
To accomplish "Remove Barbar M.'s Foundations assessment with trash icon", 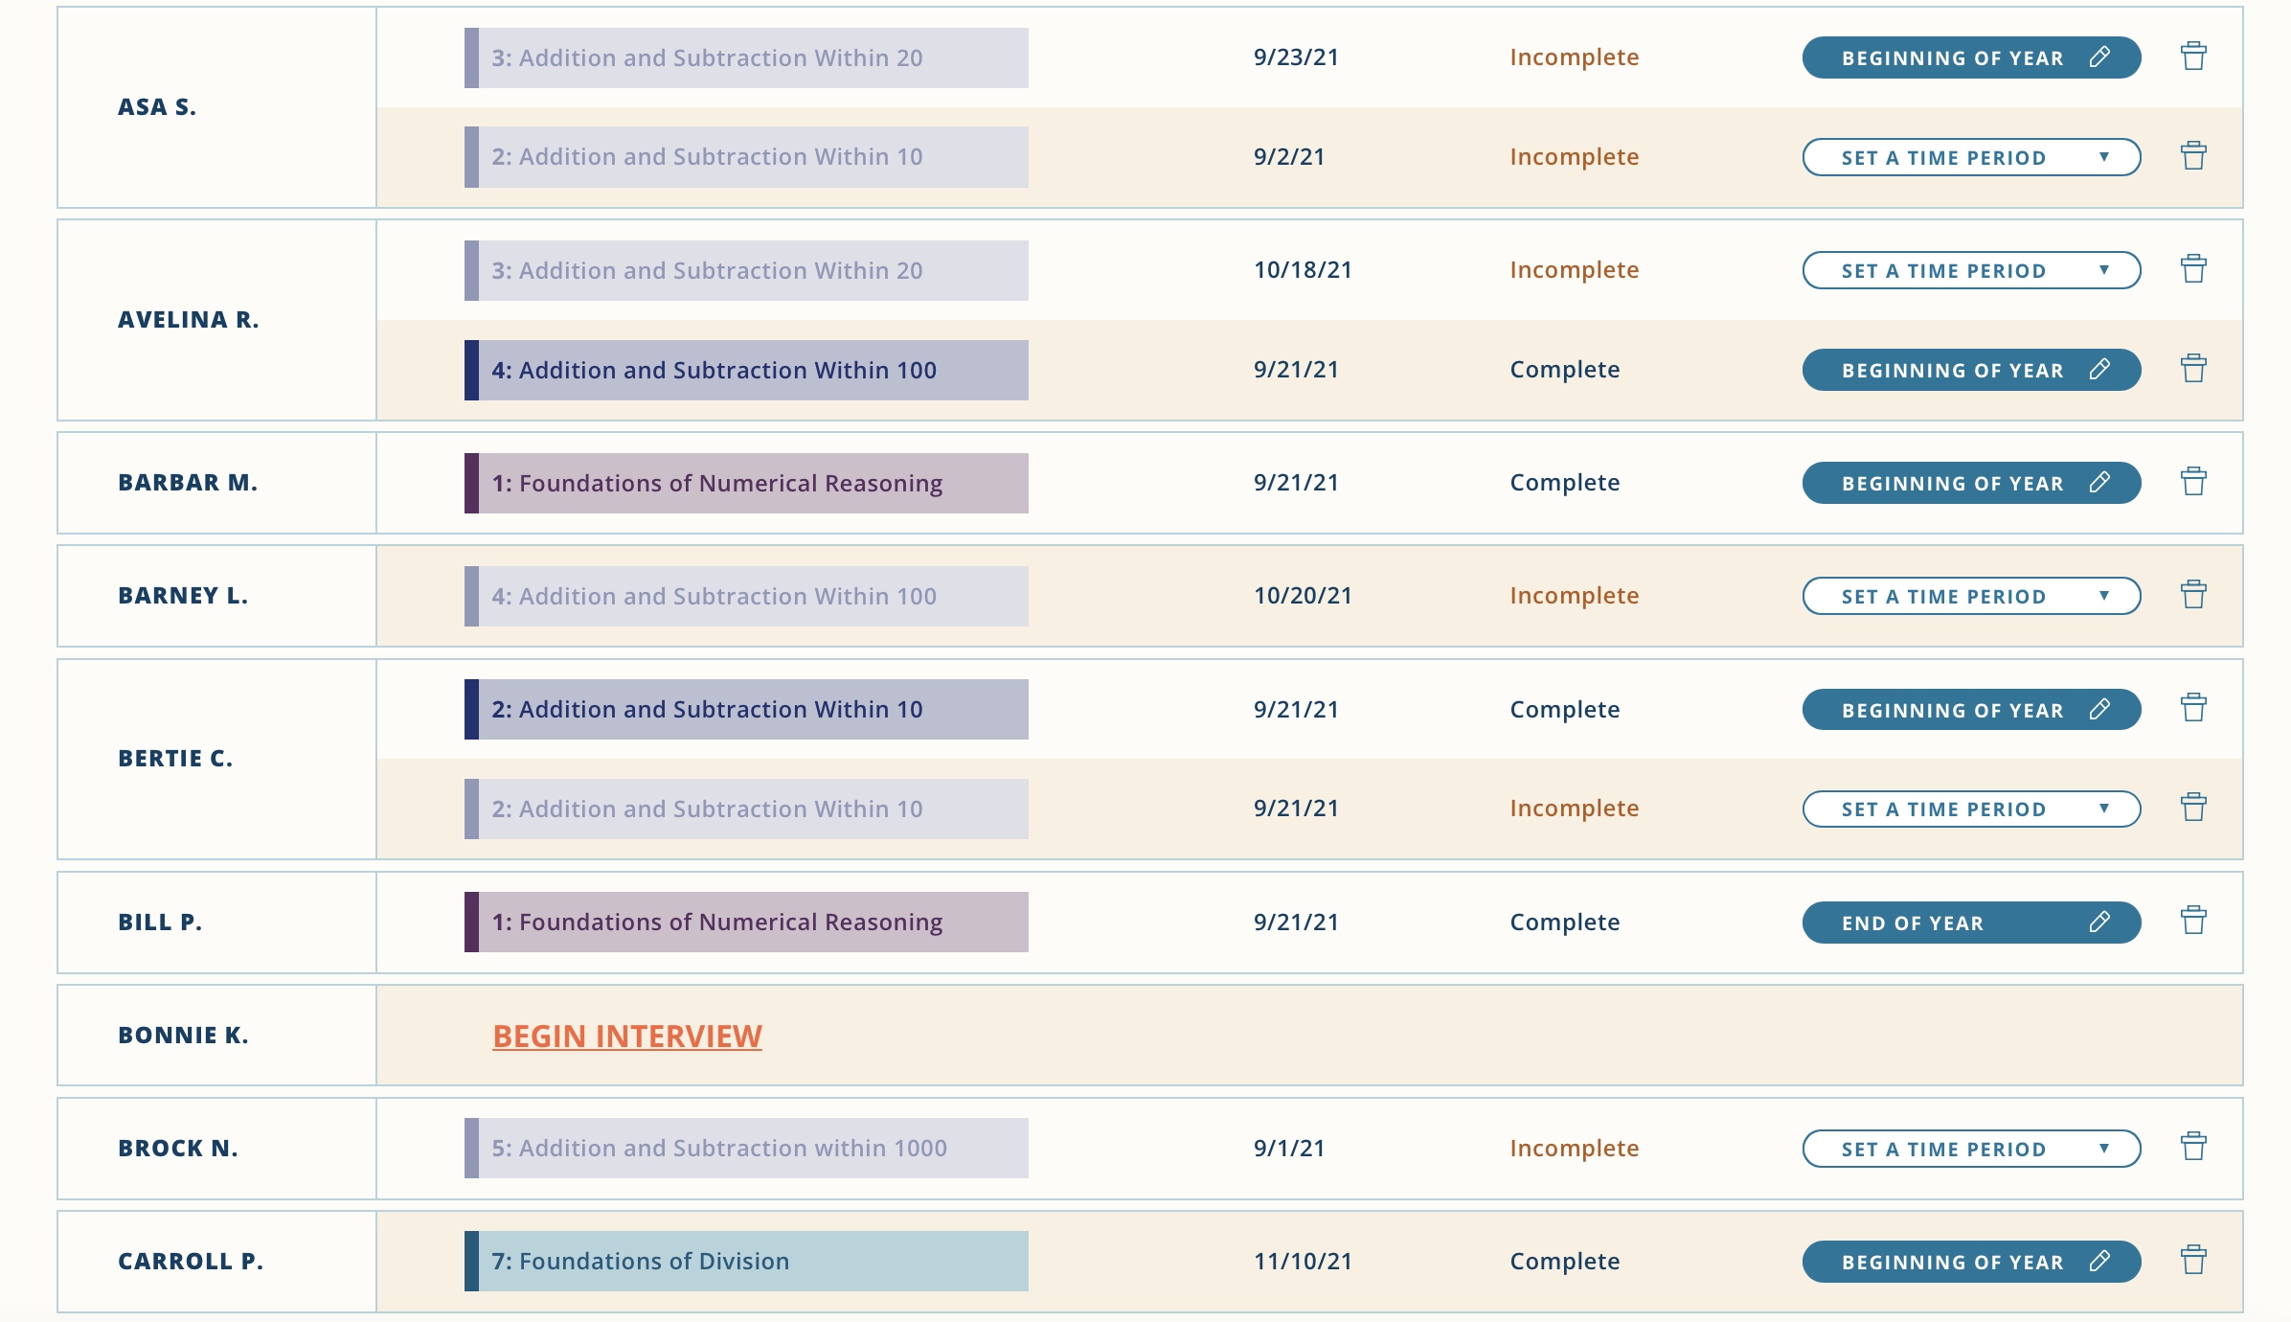I will 2194,482.
